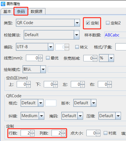
Task: Open the 纠错 Medium dropdown
Action: [x=42, y=116]
